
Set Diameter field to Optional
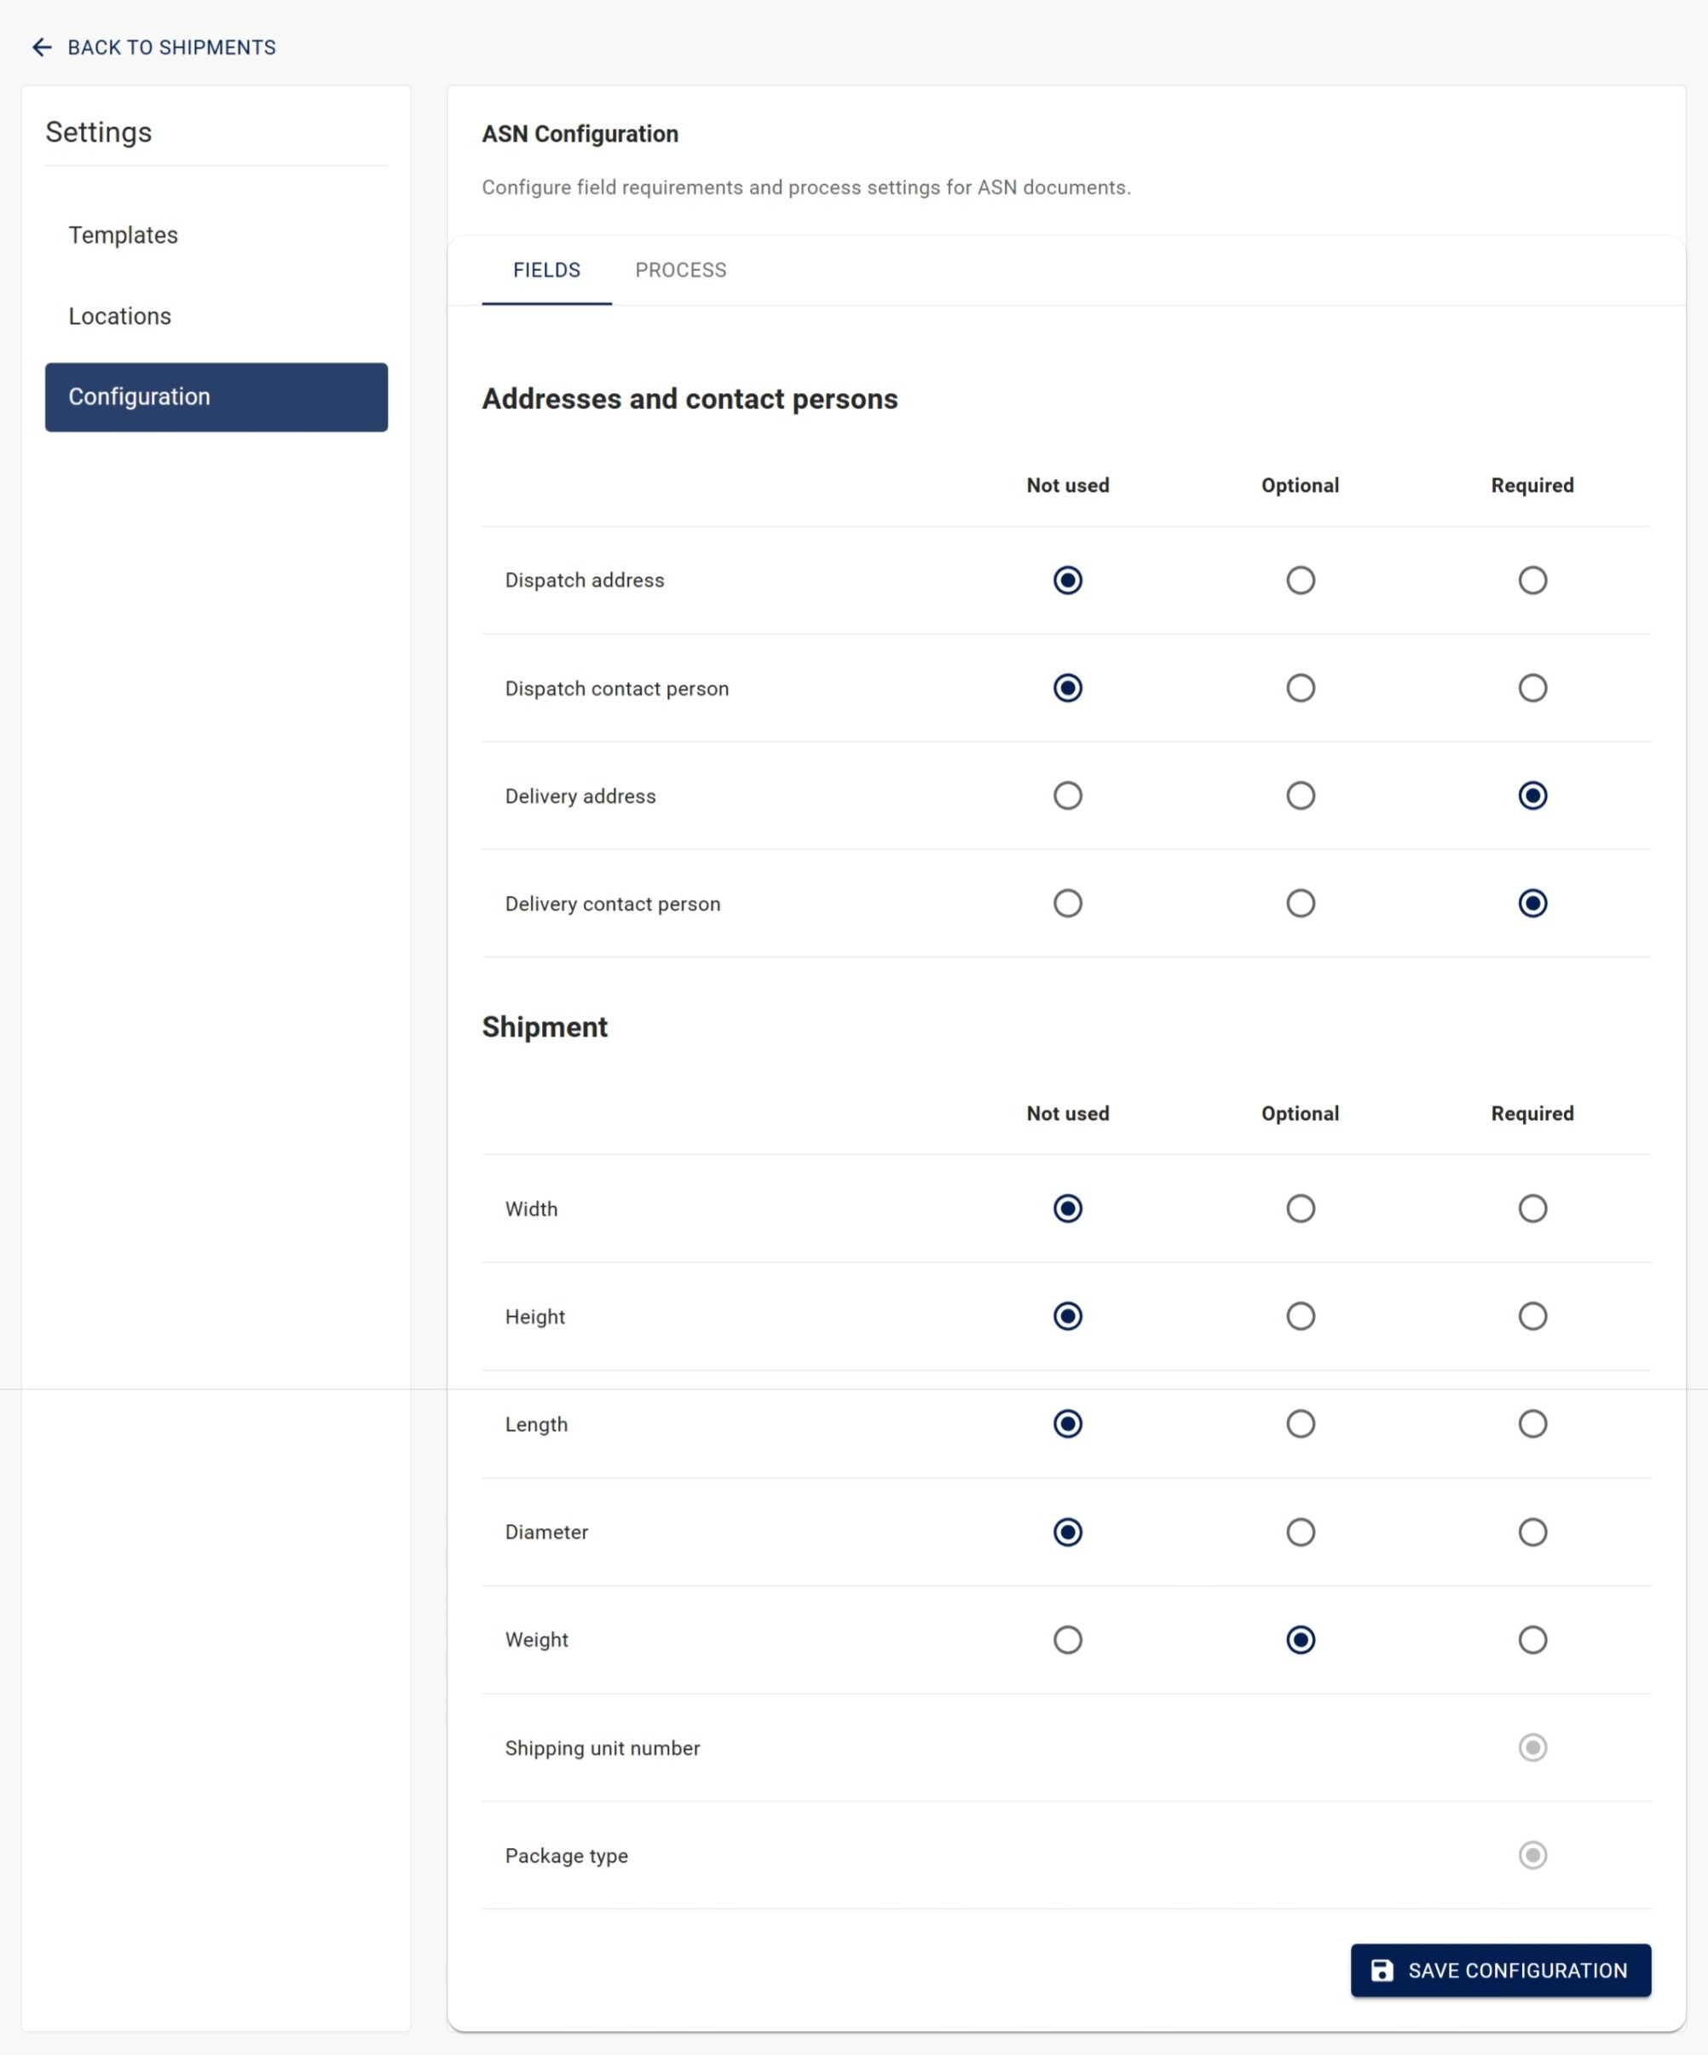tap(1300, 1533)
